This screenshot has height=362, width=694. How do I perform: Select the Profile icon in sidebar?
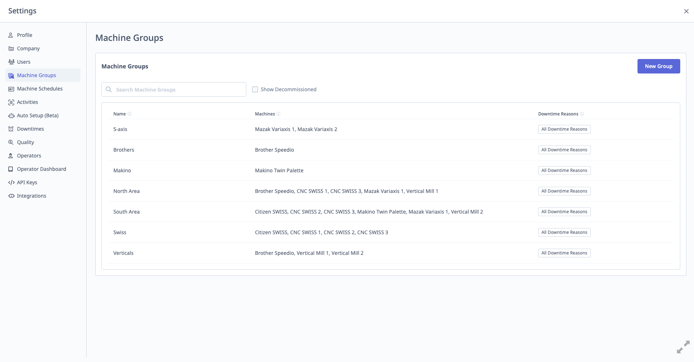[x=11, y=35]
